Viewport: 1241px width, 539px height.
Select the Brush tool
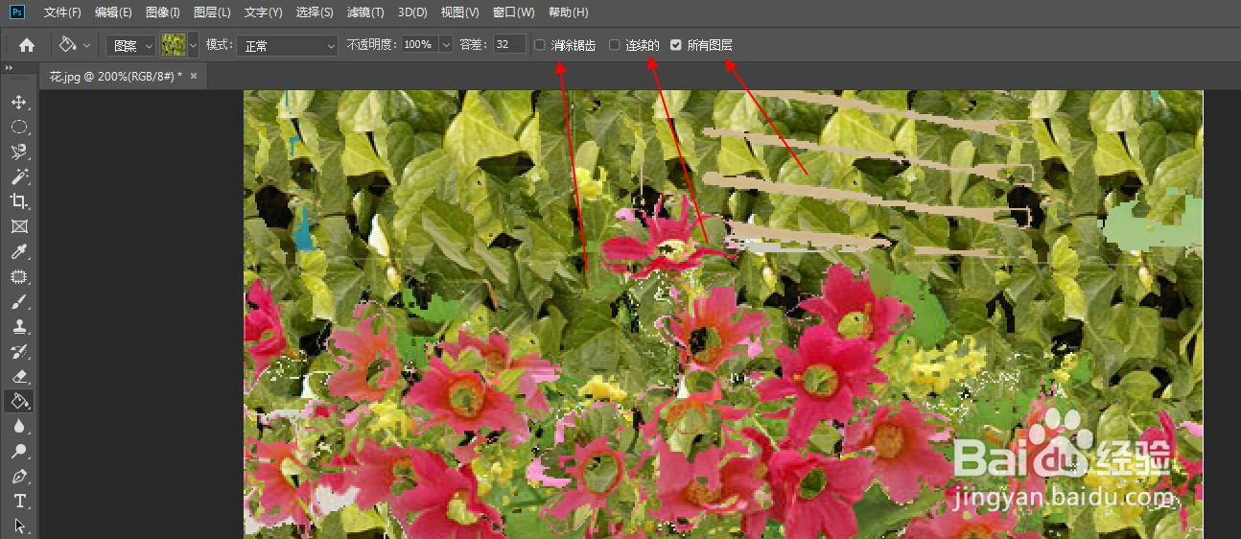19,301
